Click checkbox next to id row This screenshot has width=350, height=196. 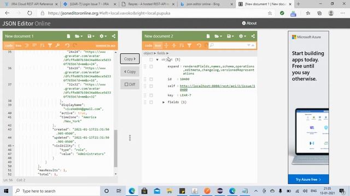(151, 79)
